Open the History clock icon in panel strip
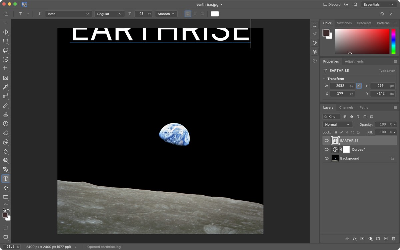 pos(315,61)
